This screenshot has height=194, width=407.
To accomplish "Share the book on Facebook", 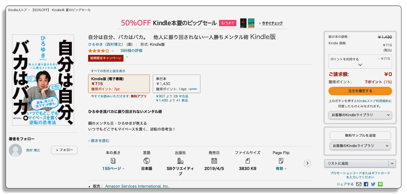I will (x=366, y=184).
